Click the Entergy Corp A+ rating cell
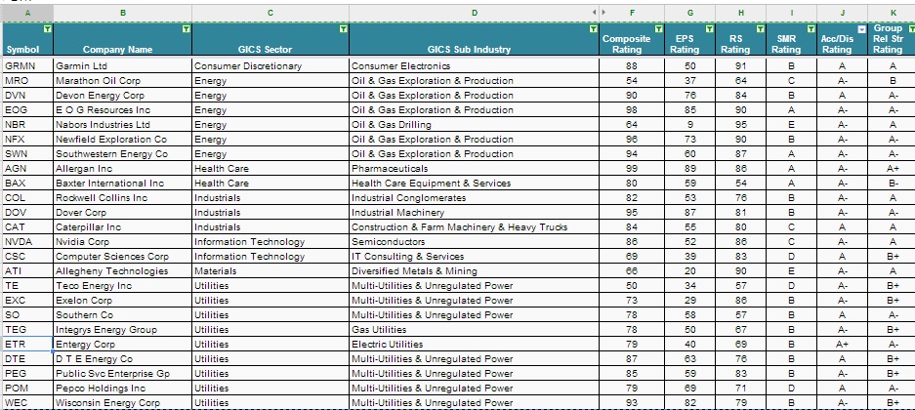Viewport: 915px width, 410px height. 837,344
